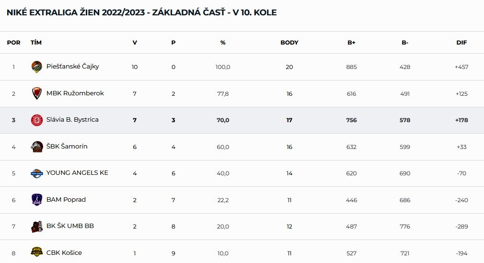Click the % column header

pos(223,43)
